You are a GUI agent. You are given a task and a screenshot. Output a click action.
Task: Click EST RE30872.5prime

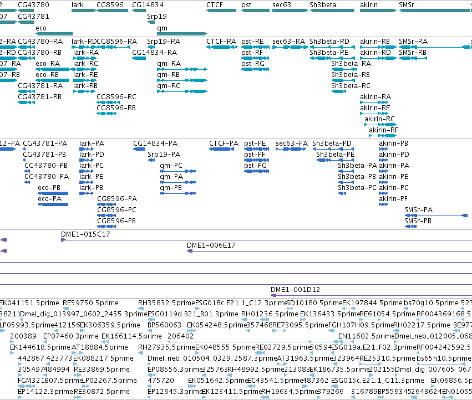101,392
